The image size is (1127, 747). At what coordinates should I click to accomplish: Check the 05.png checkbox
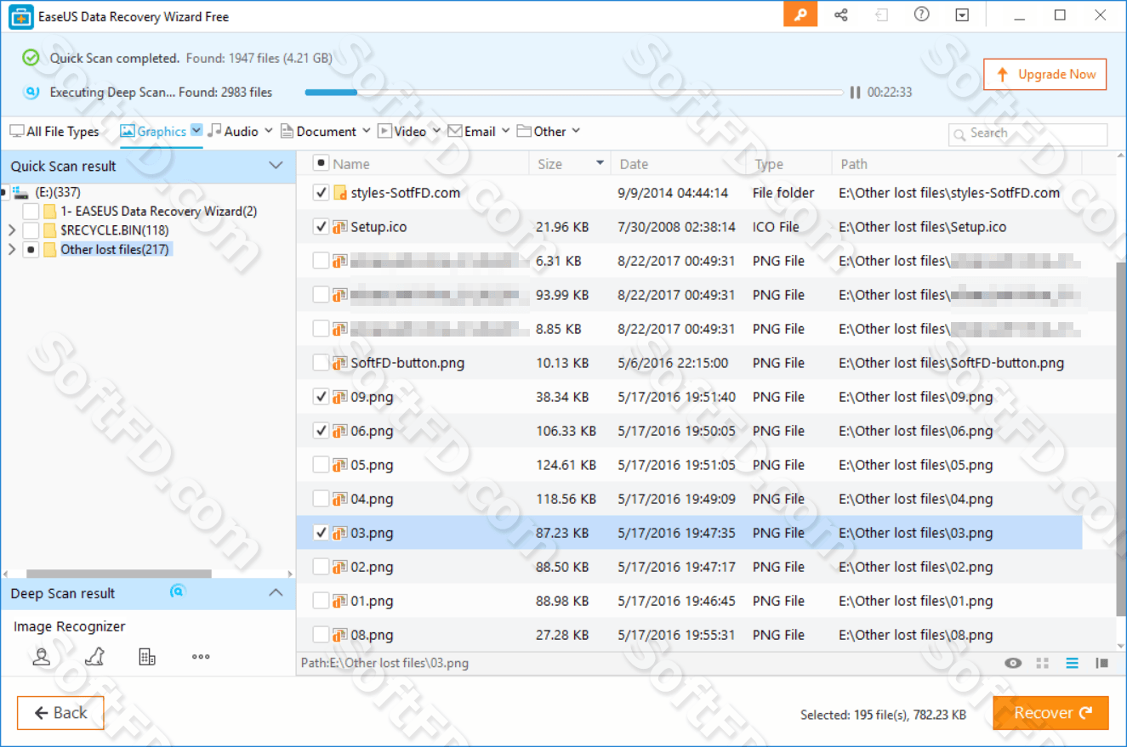coord(321,465)
